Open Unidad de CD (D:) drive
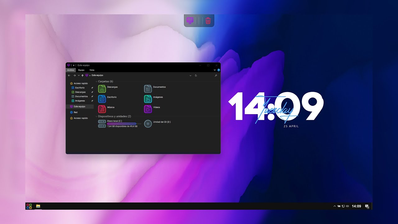Image resolution: width=398 pixels, height=224 pixels. click(148, 124)
